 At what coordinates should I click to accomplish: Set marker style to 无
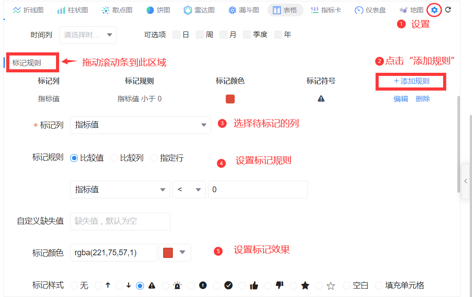[x=74, y=285]
